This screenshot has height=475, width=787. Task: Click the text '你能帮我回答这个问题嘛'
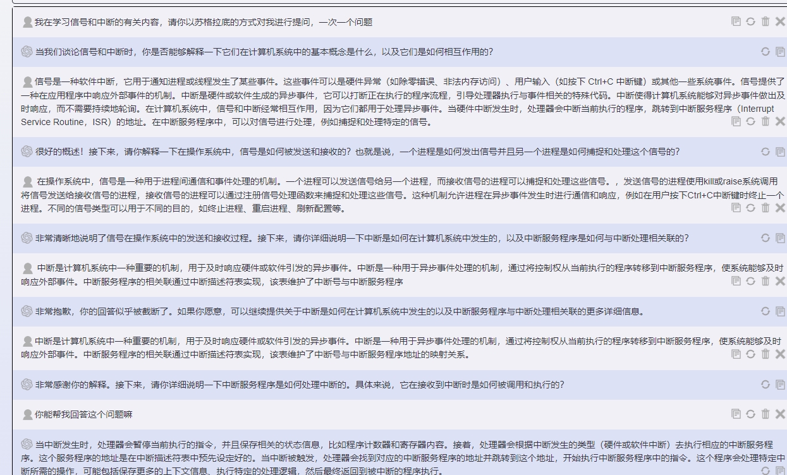tap(83, 414)
